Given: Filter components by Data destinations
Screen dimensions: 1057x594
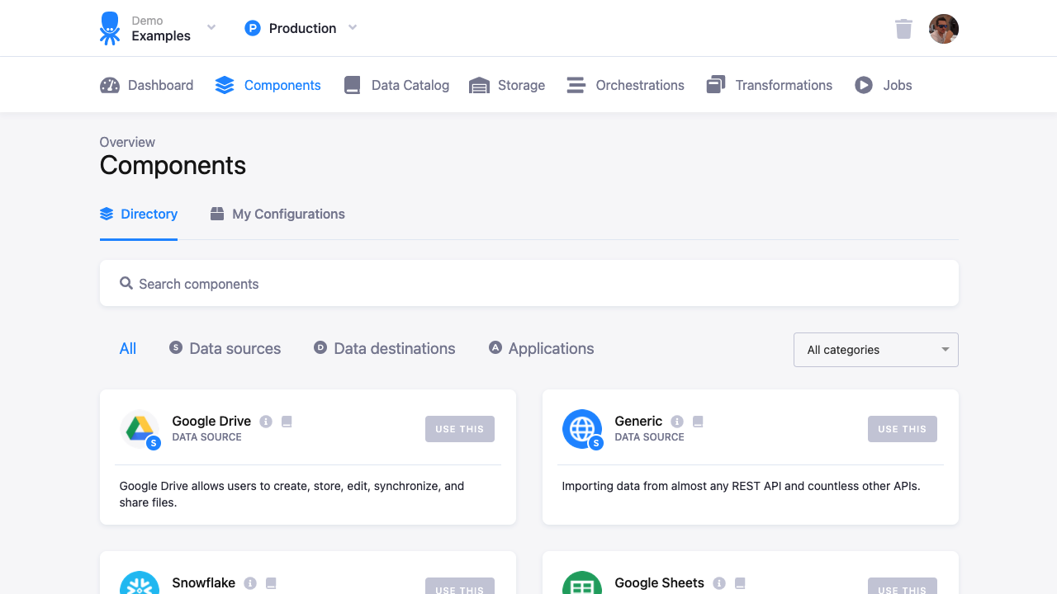Looking at the screenshot, I should pos(384,348).
